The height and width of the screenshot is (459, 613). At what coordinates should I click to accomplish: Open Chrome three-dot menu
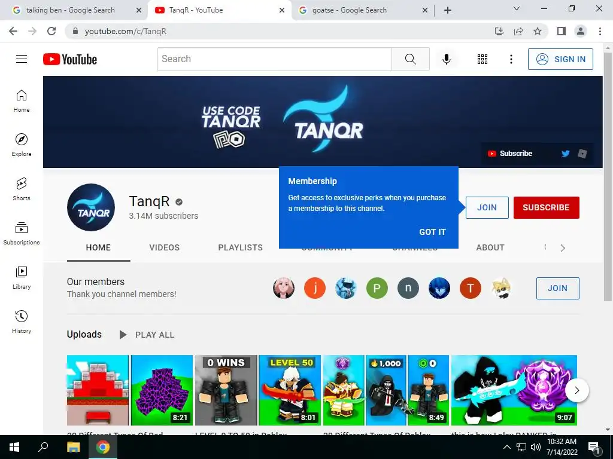pos(600,31)
